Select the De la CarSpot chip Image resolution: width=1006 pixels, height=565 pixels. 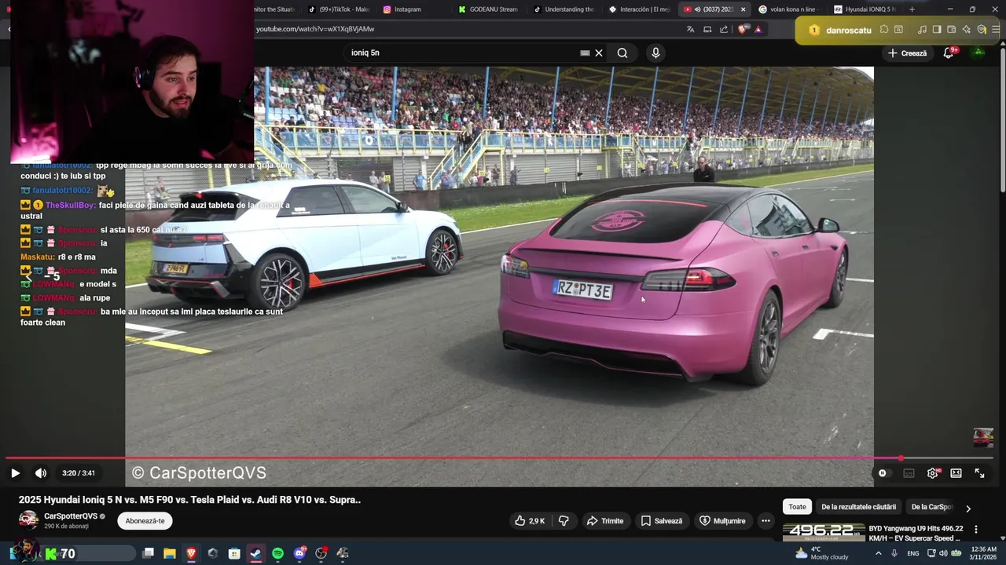pos(931,507)
